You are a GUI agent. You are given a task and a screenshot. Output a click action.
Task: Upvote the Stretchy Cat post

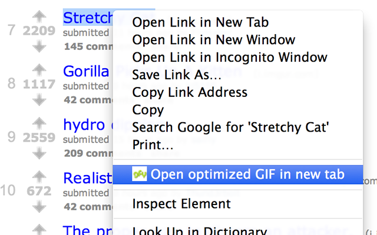click(x=39, y=17)
